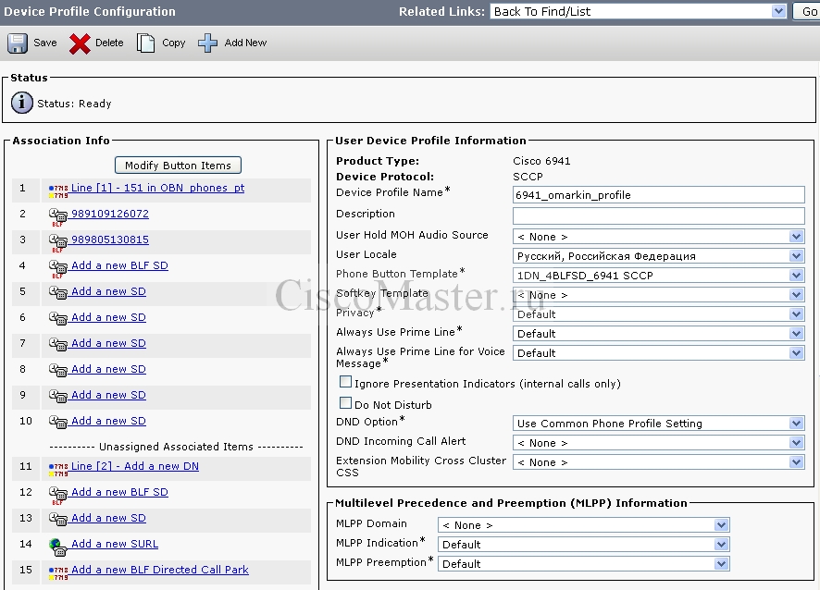Click speed dial icon in row 13
The height and width of the screenshot is (590, 820).
coord(58,519)
